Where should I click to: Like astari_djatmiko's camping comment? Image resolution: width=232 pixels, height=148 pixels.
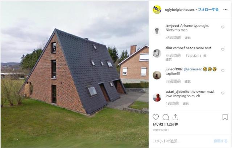[x=223, y=93]
